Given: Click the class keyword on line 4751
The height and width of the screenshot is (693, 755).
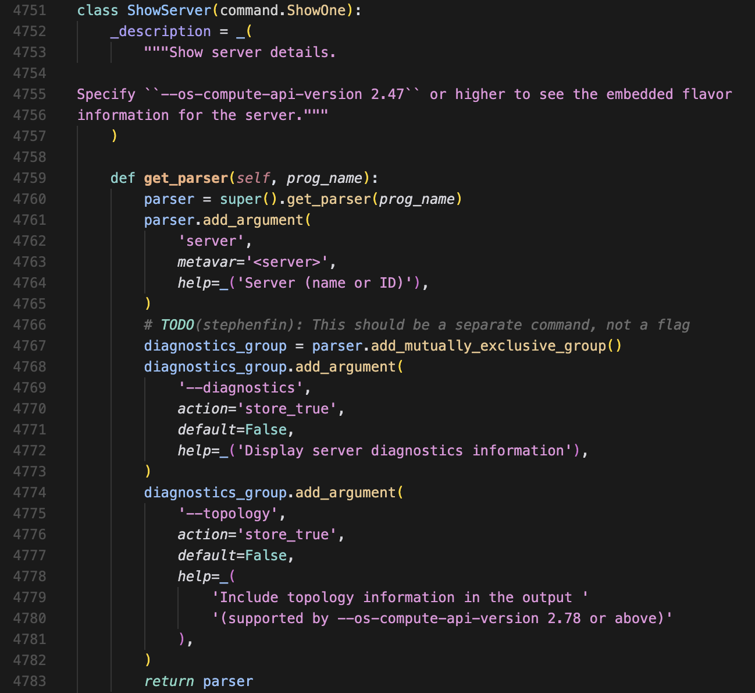Looking at the screenshot, I should coord(98,10).
